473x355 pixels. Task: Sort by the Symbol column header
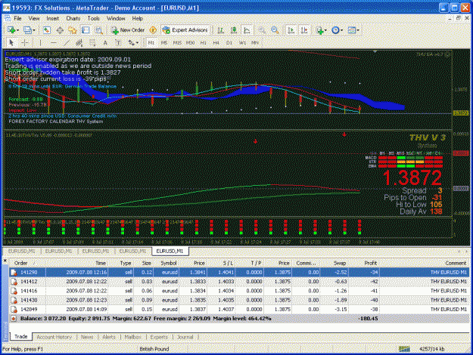pyautogui.click(x=166, y=263)
